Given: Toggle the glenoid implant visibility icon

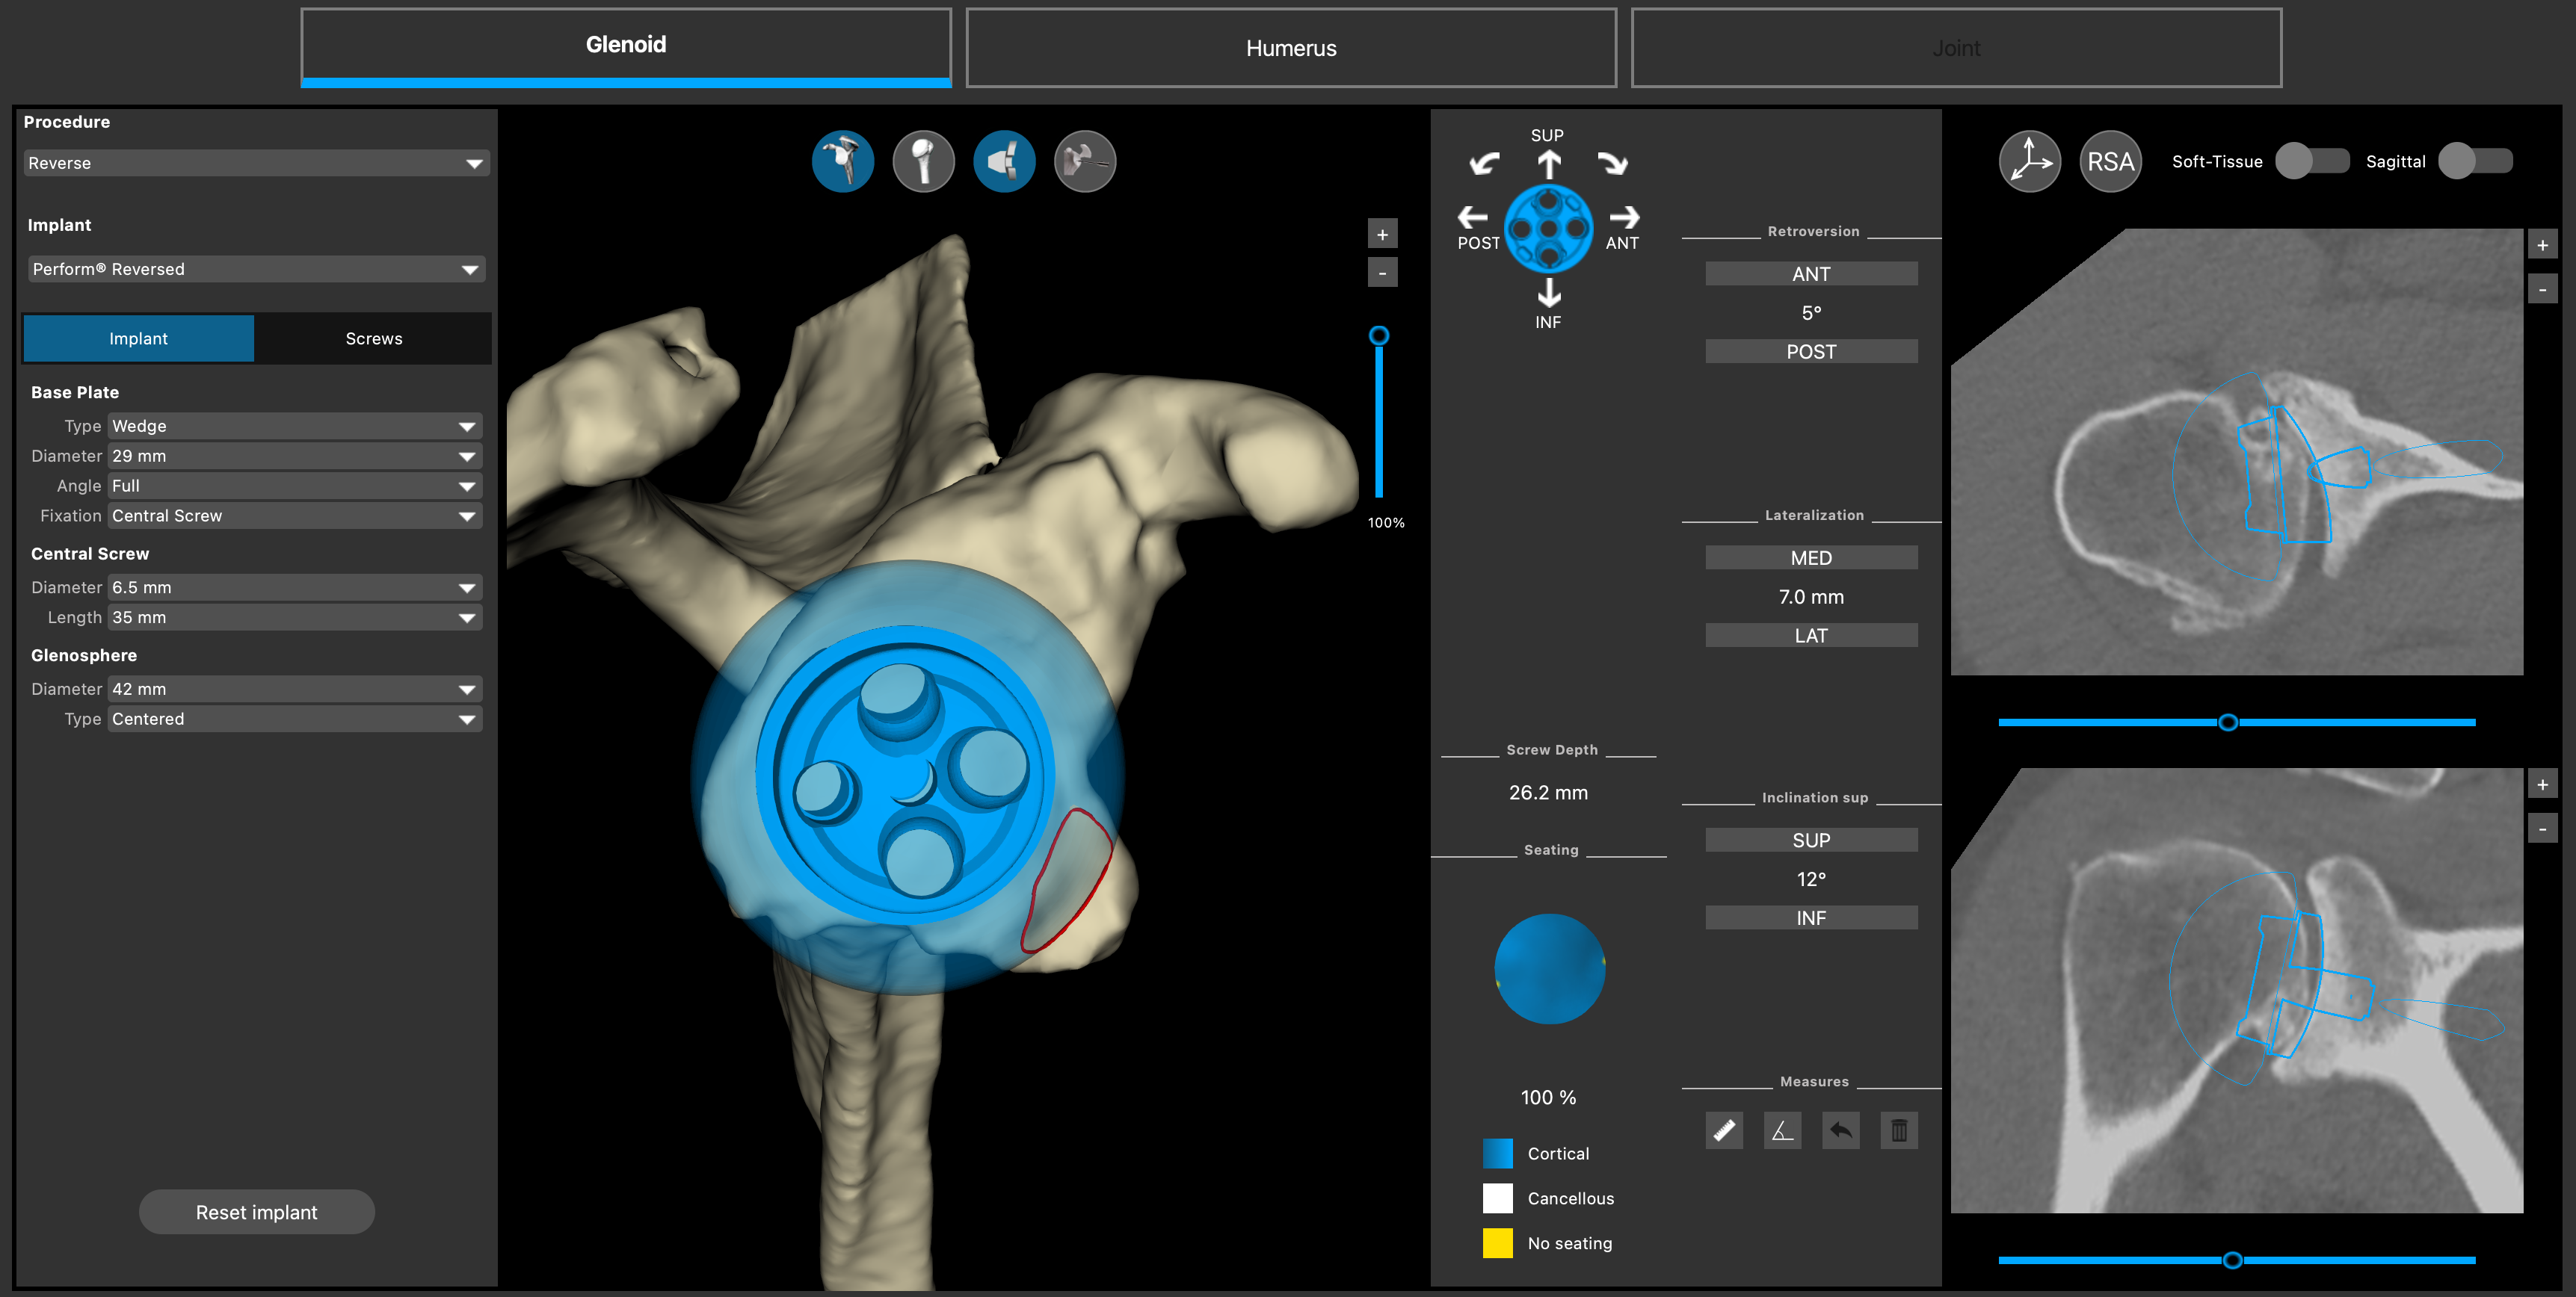Looking at the screenshot, I should click(x=1004, y=161).
